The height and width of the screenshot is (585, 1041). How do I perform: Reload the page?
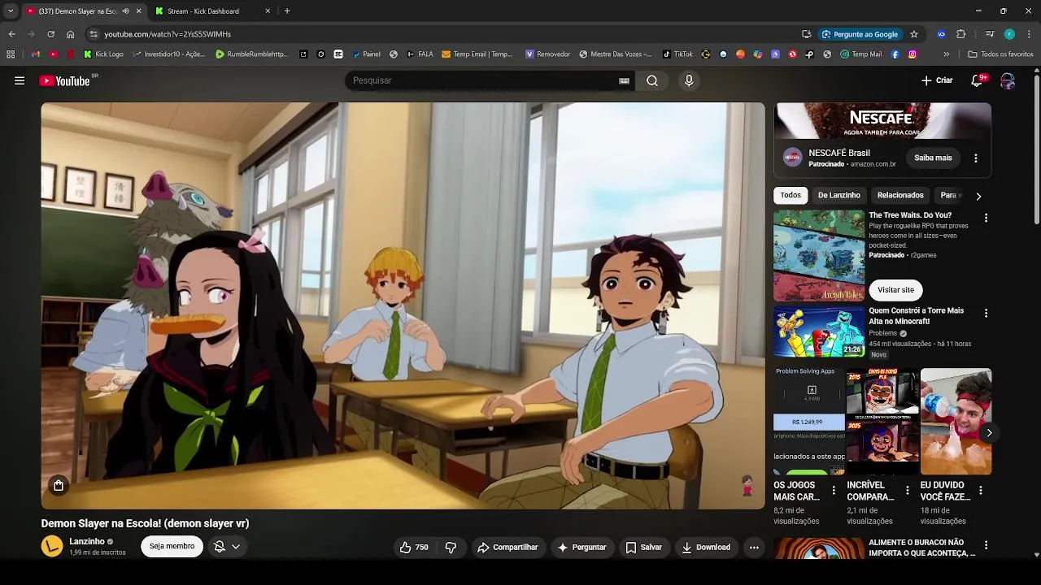50,34
